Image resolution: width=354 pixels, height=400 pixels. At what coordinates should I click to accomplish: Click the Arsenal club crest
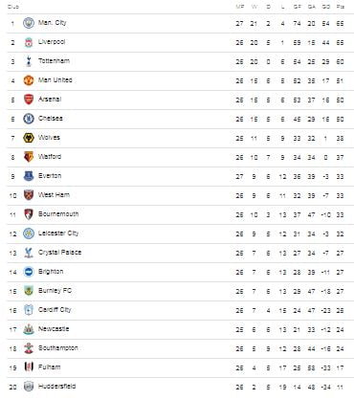click(29, 100)
